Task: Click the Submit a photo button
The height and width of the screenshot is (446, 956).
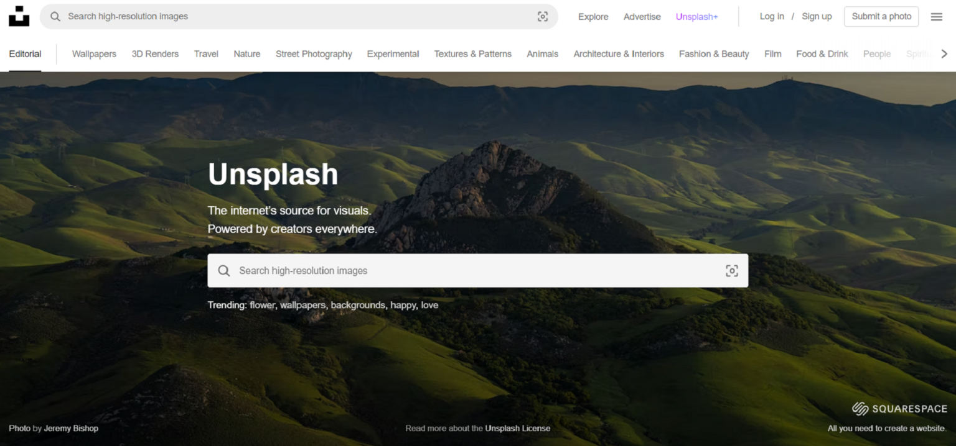Action: 881,16
